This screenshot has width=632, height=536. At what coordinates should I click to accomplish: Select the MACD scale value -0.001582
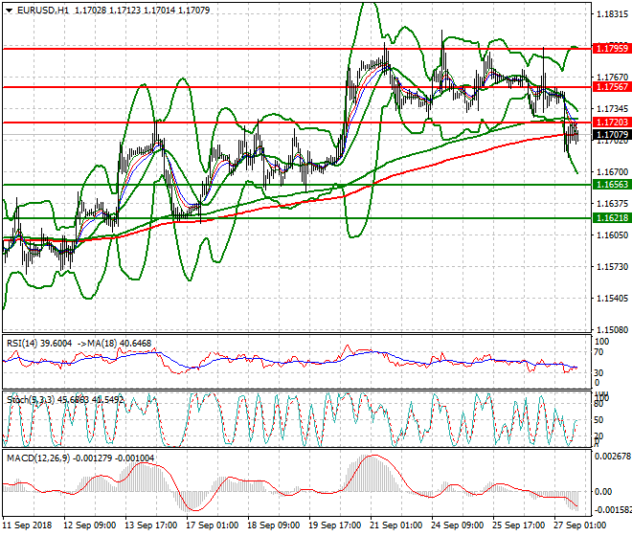pyautogui.click(x=613, y=510)
